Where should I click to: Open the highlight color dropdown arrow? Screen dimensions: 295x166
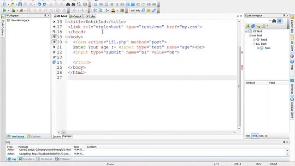pyautogui.click(x=117, y=11)
